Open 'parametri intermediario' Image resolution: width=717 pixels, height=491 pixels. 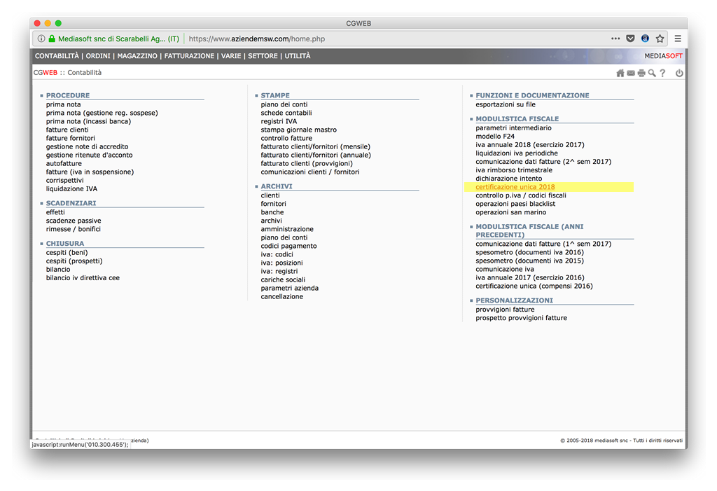coord(513,128)
